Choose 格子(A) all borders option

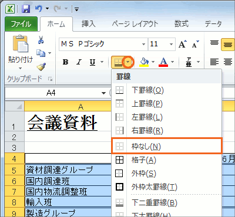click(166, 160)
